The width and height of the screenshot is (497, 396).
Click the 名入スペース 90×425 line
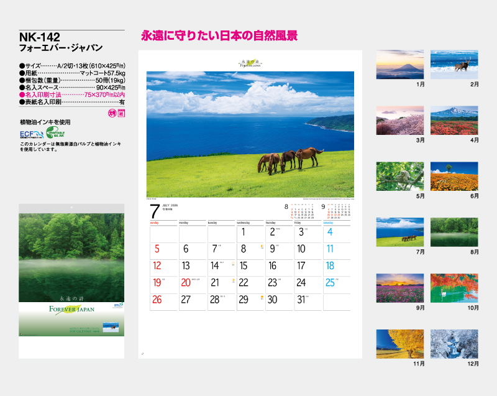(72, 88)
